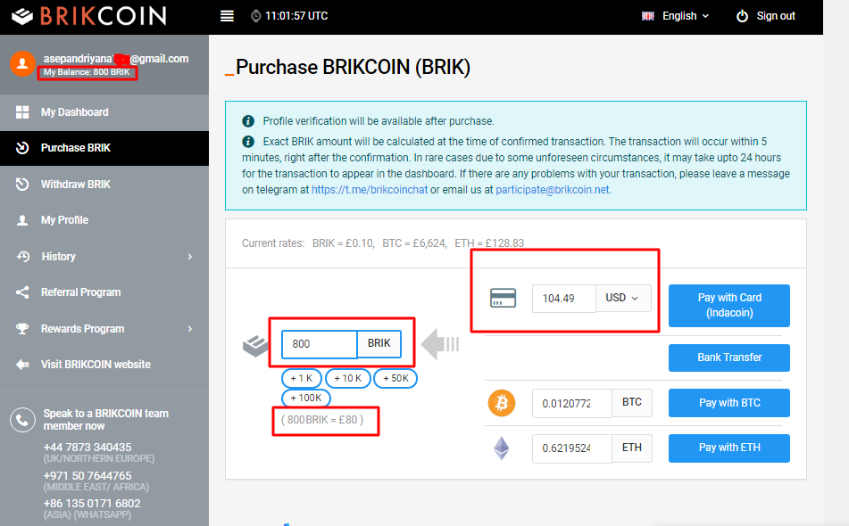Click the UK flag language icon
Image resolution: width=849 pixels, height=526 pixels.
[x=648, y=16]
